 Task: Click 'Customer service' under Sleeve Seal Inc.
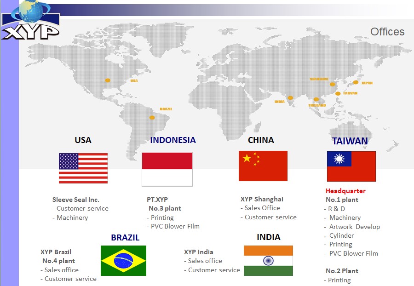[82, 208]
